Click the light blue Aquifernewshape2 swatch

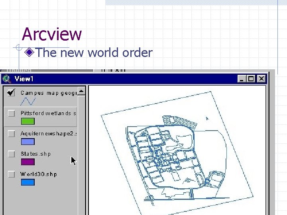[28, 142]
